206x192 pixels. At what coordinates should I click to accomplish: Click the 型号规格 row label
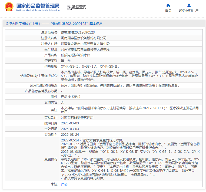point(51,67)
